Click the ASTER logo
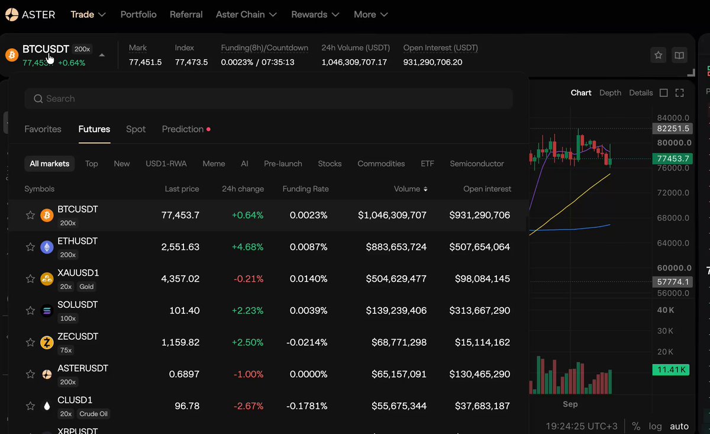Image resolution: width=710 pixels, height=434 pixels. [30, 14]
